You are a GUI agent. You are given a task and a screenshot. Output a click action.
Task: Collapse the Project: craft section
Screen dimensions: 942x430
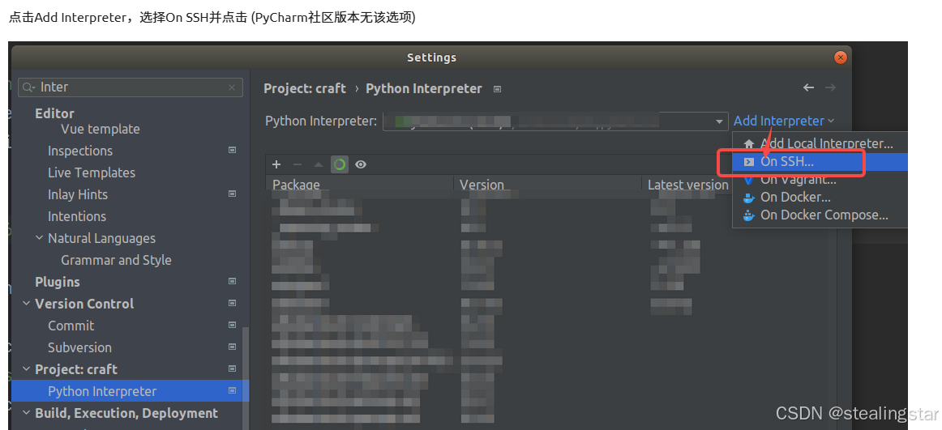tap(27, 368)
